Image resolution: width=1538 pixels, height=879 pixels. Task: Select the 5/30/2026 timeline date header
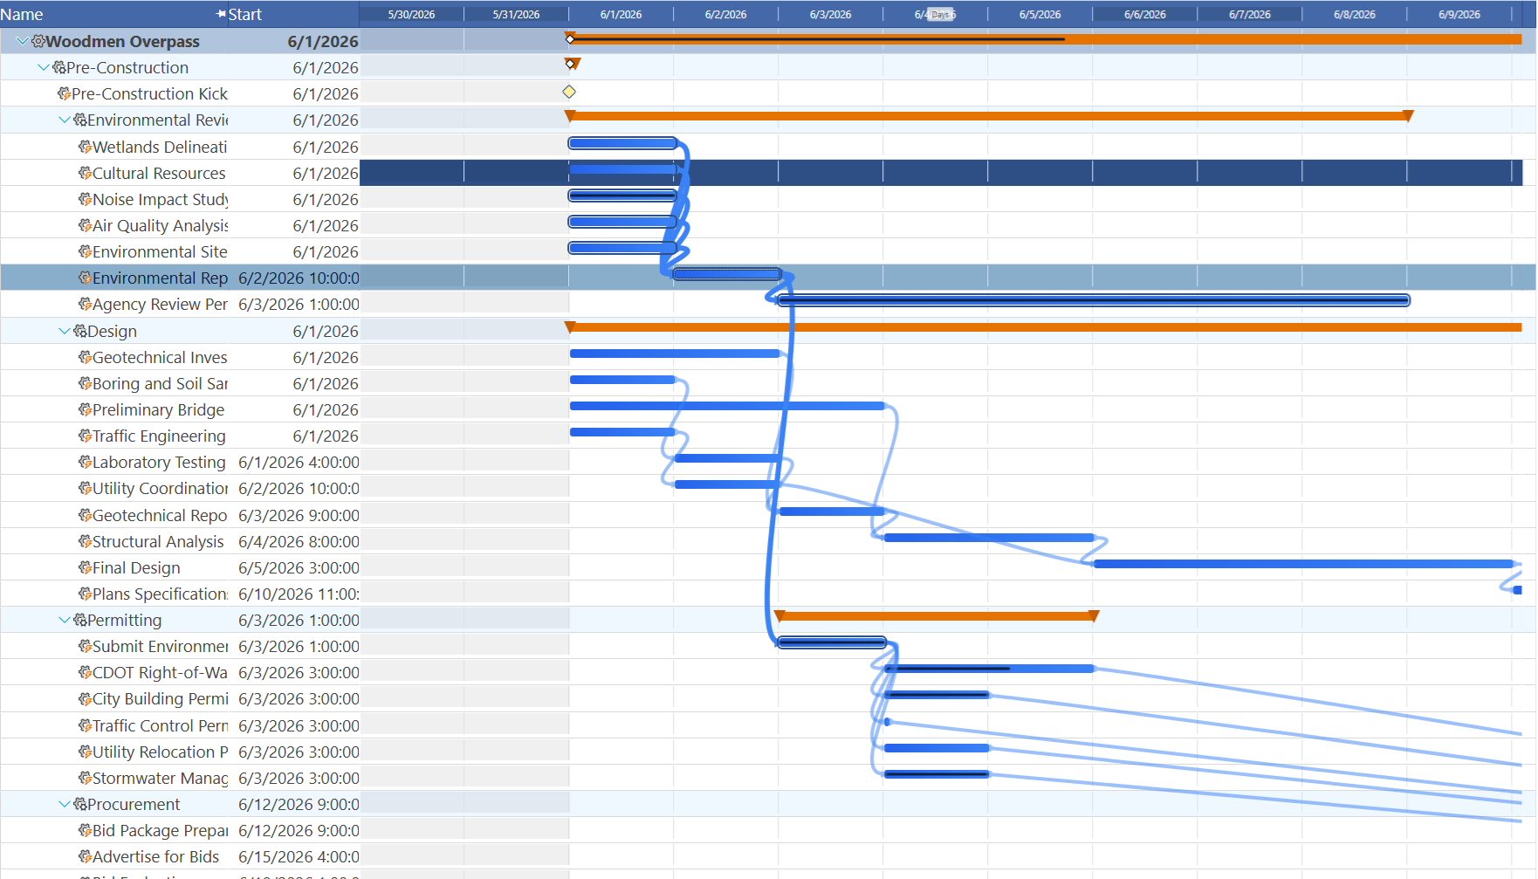[x=411, y=14]
